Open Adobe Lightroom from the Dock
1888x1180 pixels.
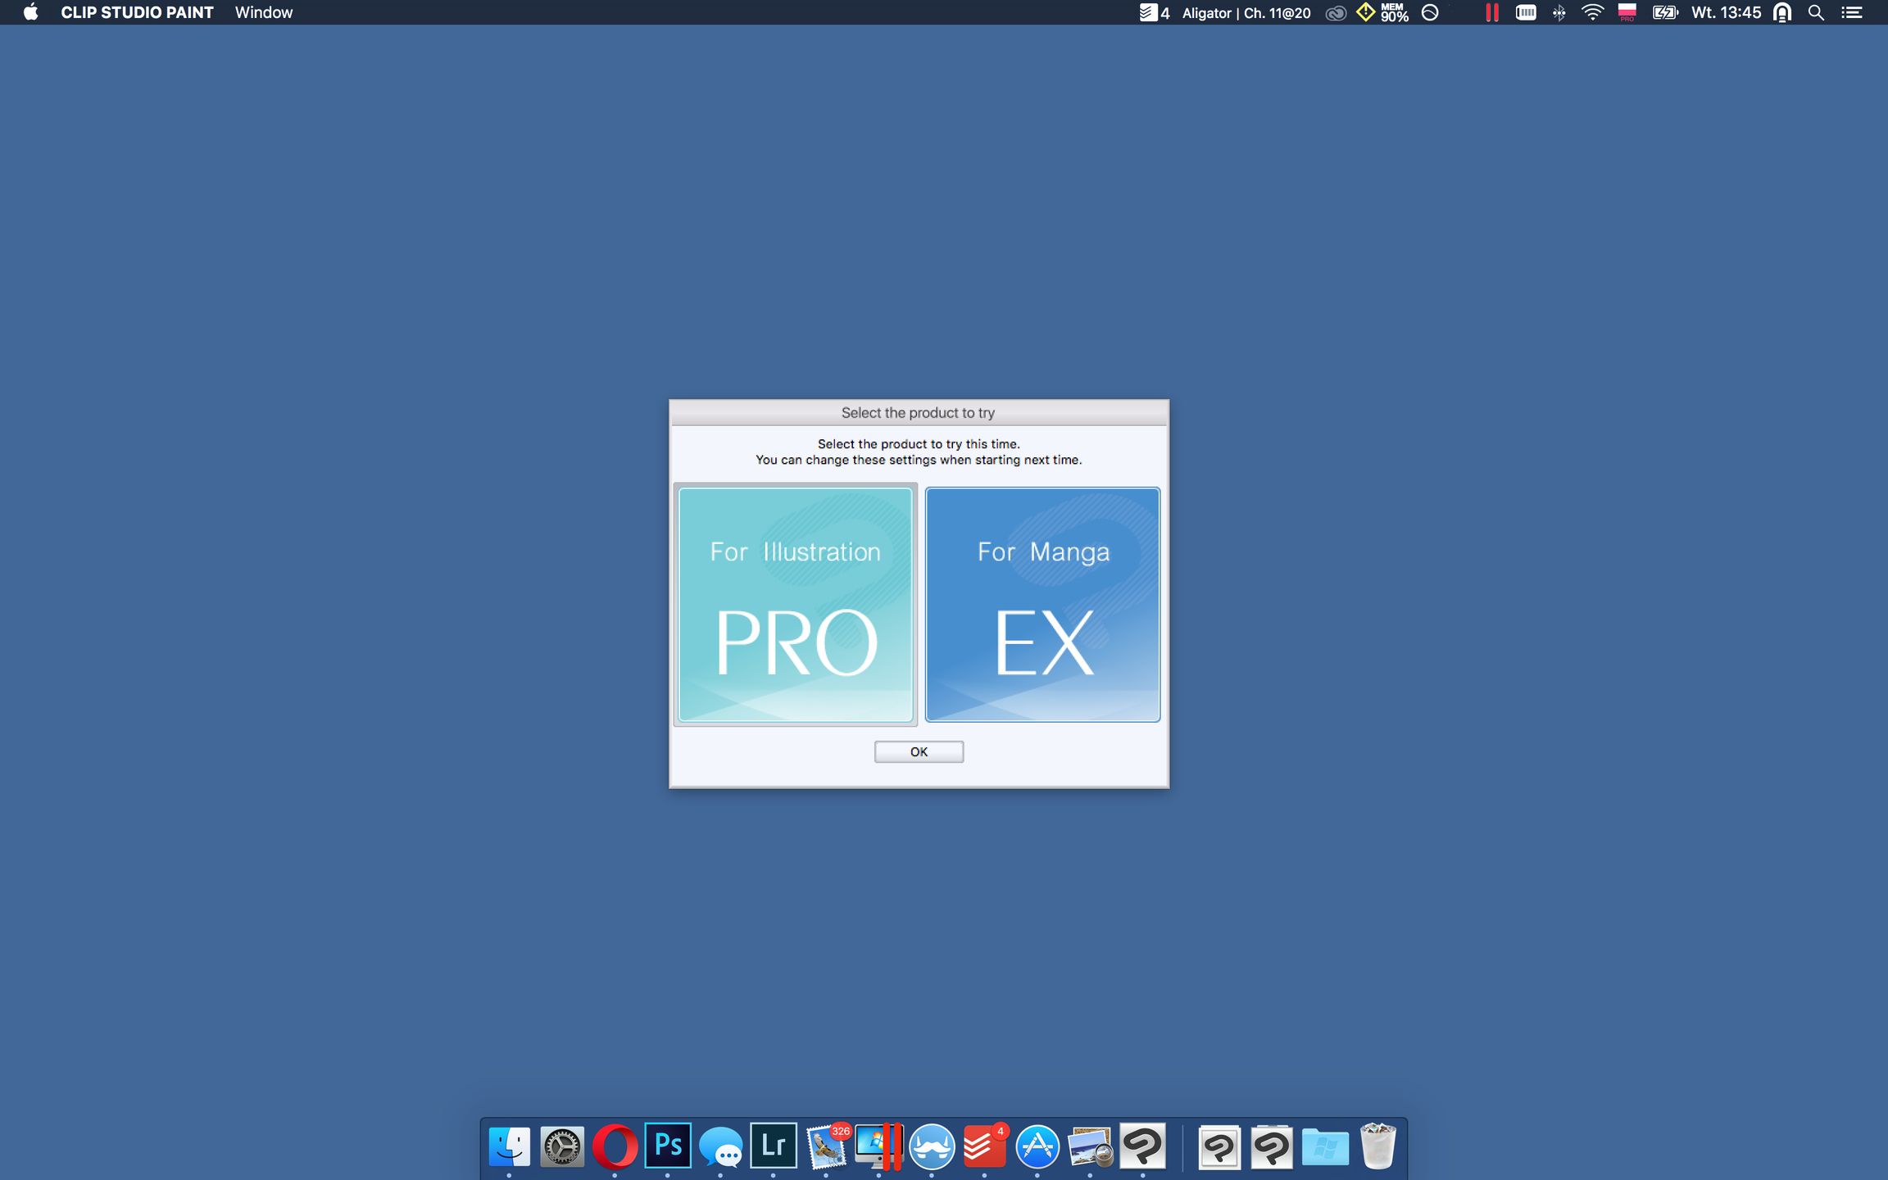coord(772,1146)
